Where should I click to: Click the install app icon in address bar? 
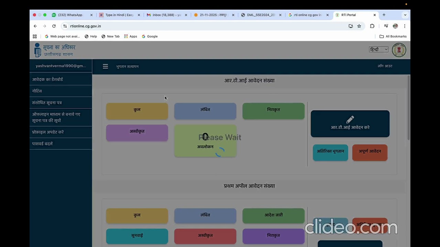point(351,26)
